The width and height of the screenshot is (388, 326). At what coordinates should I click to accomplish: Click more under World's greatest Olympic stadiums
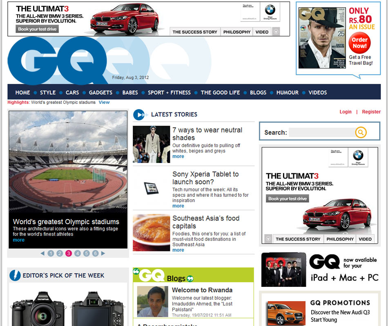click(18, 240)
